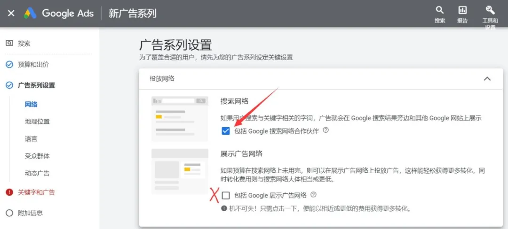The image size is (508, 229).
Task: Select 语言 in the sidebar
Action: [31, 139]
